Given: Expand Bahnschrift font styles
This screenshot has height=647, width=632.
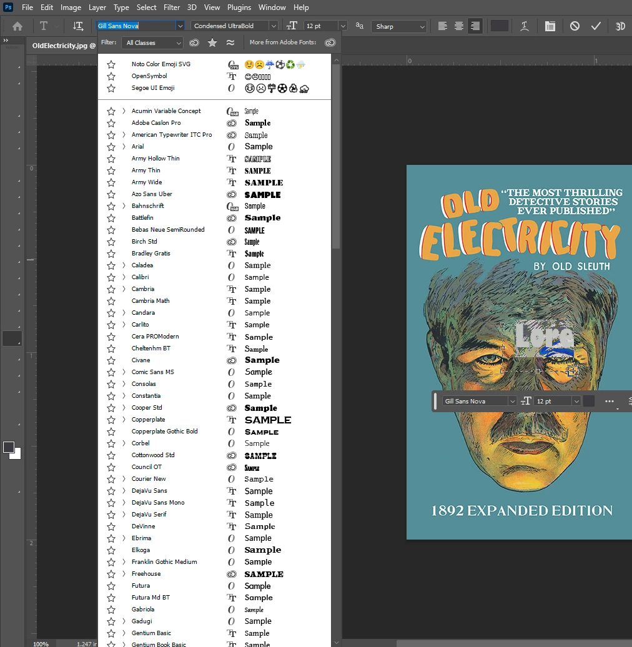Looking at the screenshot, I should click(124, 206).
